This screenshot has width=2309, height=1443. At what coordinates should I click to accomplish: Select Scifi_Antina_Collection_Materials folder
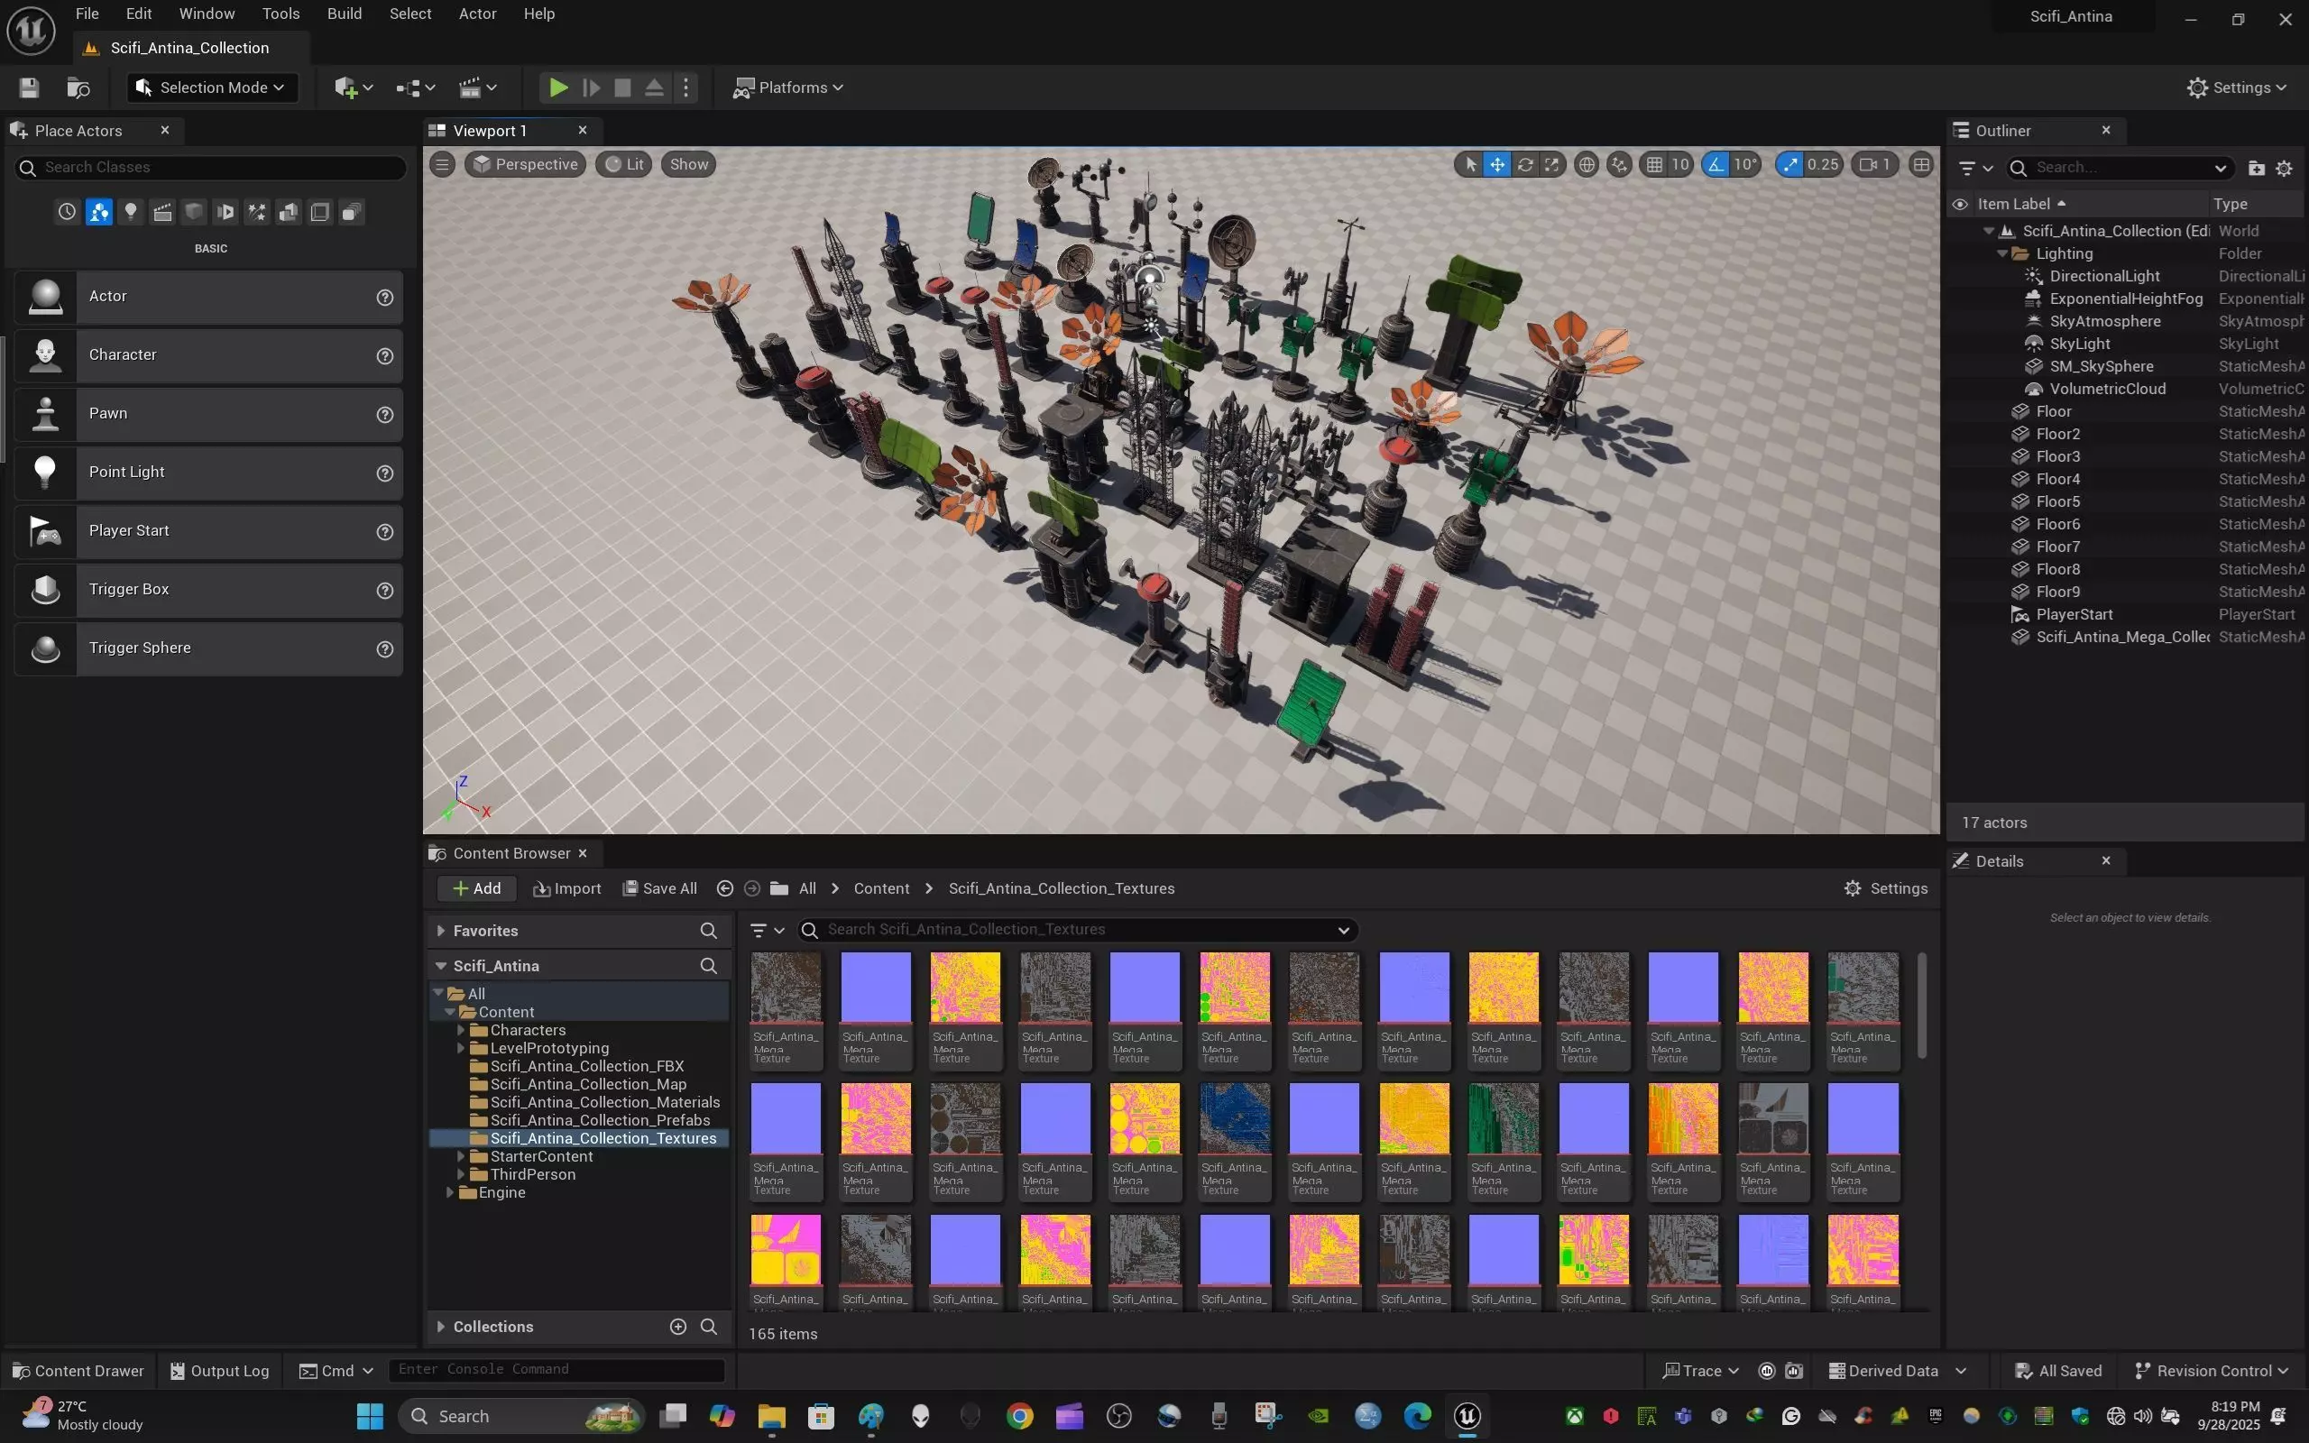(604, 1102)
